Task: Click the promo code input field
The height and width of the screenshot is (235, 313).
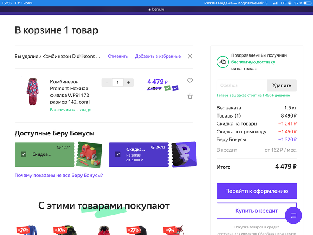Action: [x=242, y=85]
